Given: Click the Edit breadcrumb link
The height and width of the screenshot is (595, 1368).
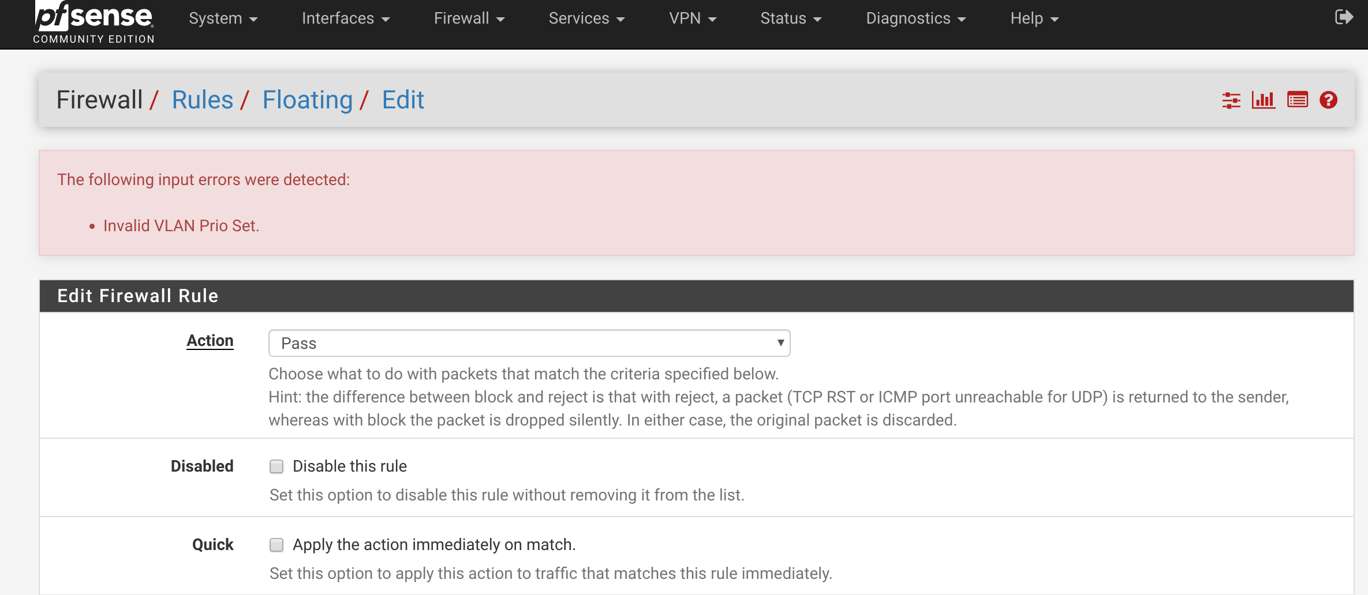Looking at the screenshot, I should [403, 100].
